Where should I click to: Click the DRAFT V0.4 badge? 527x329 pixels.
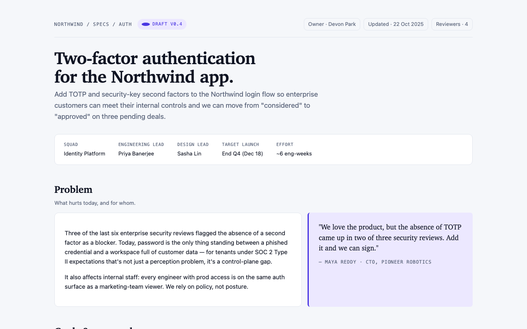pos(162,24)
